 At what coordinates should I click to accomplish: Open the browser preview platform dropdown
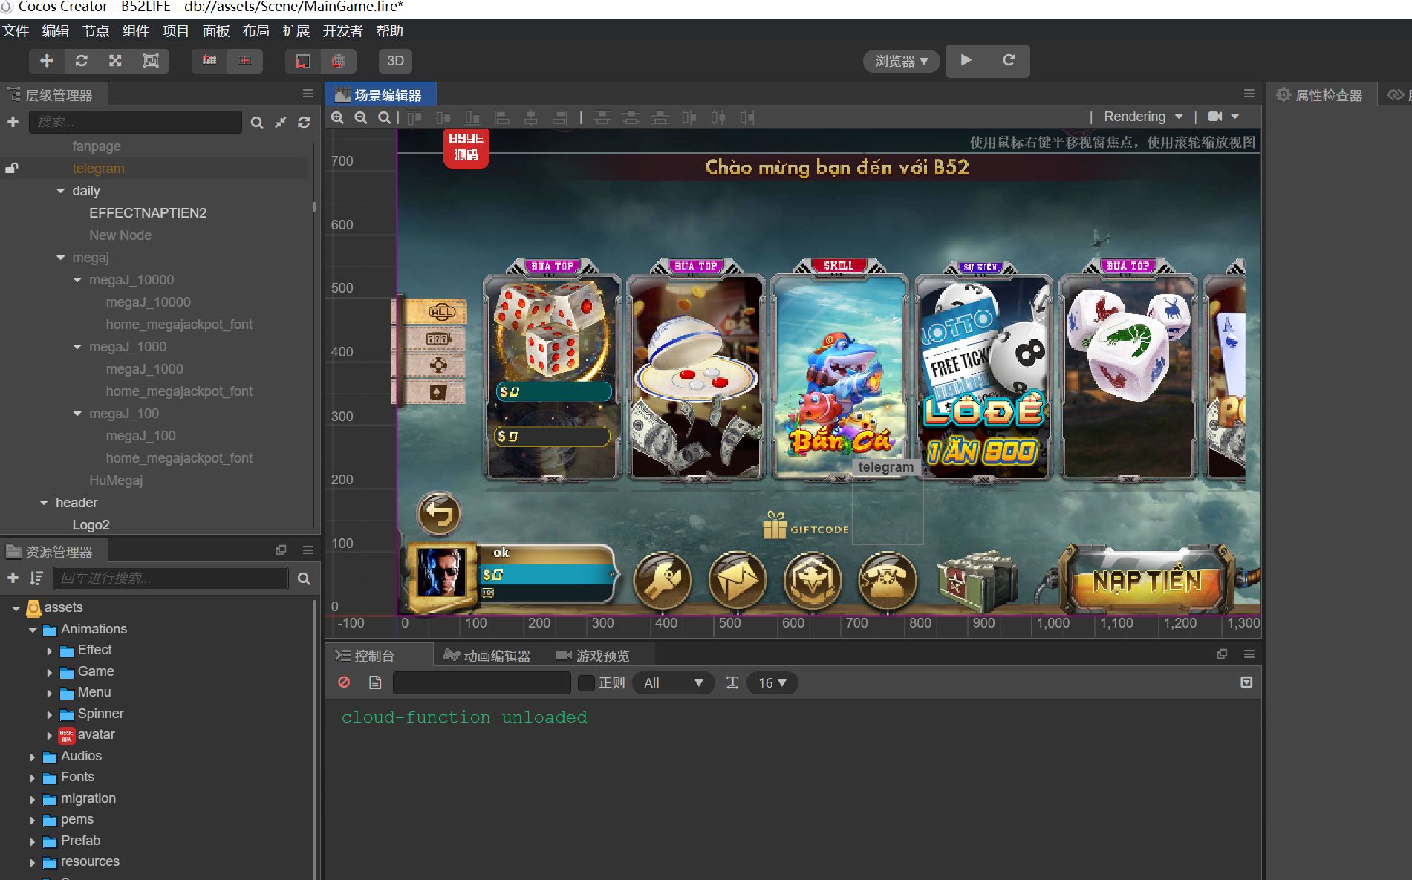(x=901, y=62)
